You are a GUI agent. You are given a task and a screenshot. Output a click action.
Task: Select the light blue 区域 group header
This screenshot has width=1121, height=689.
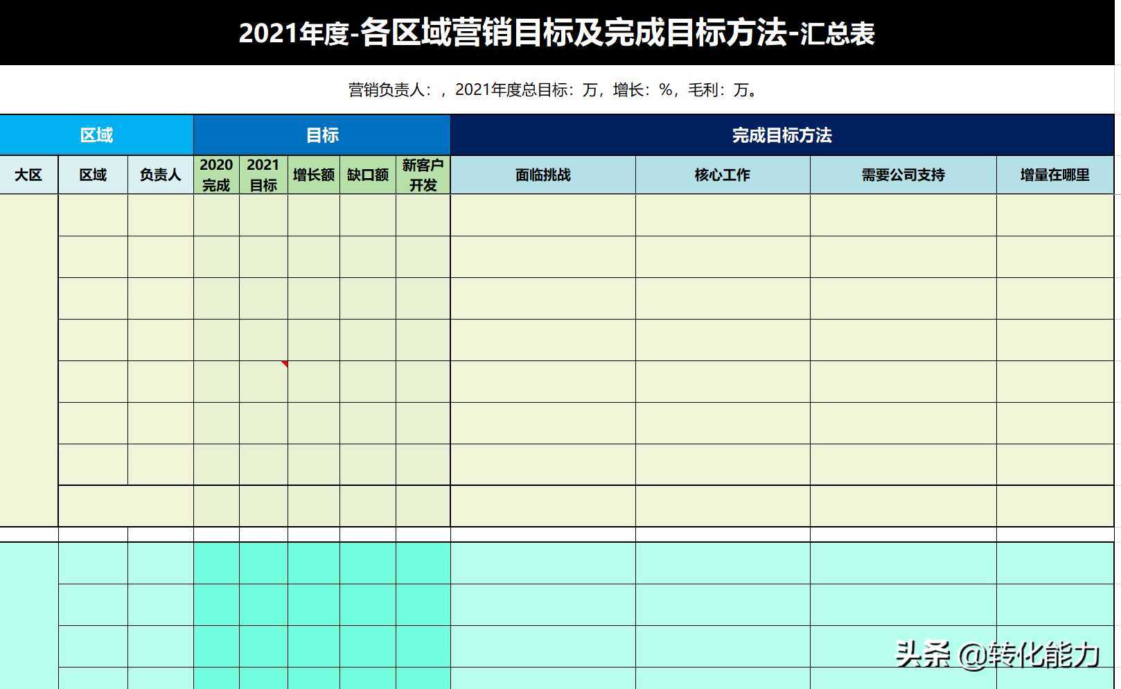tap(96, 135)
